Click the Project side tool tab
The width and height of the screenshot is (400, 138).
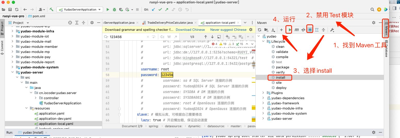coord(2,28)
